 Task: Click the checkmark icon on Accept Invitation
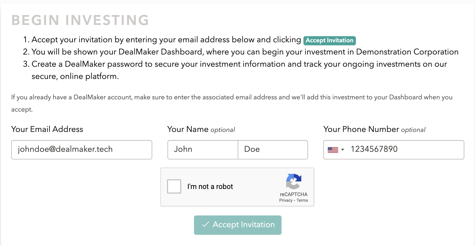pos(205,224)
